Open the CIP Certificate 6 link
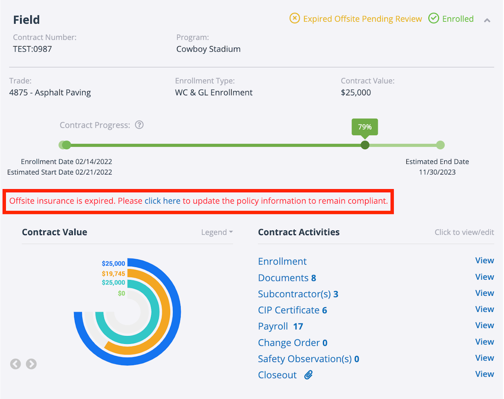The image size is (504, 399). [x=292, y=310]
